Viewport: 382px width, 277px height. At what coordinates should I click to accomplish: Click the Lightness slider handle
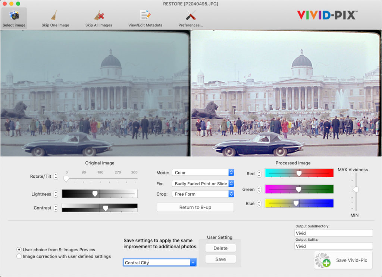[95, 194]
